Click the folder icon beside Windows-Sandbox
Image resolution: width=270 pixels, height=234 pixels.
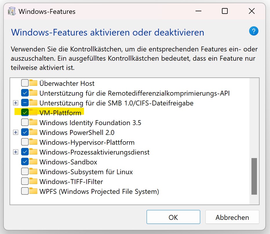coord(34,162)
